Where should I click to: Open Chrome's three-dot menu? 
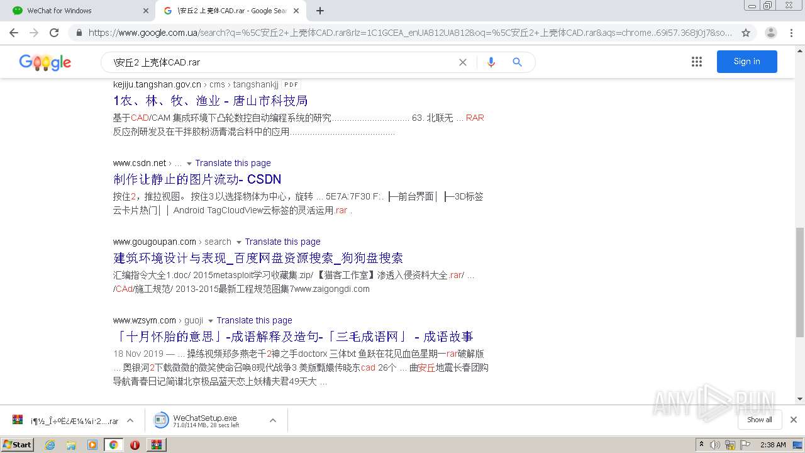point(791,33)
